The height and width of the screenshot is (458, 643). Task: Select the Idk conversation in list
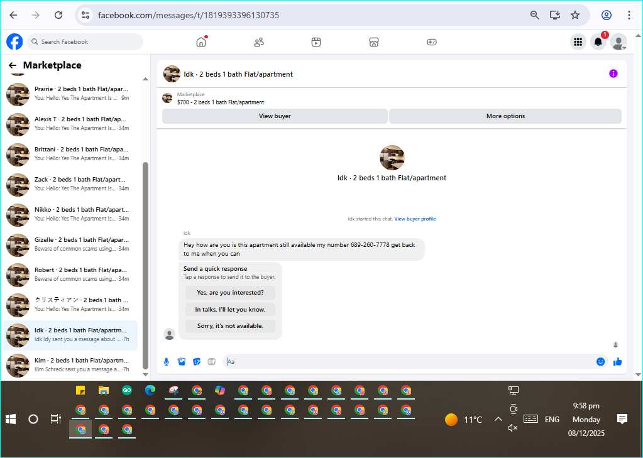70,335
